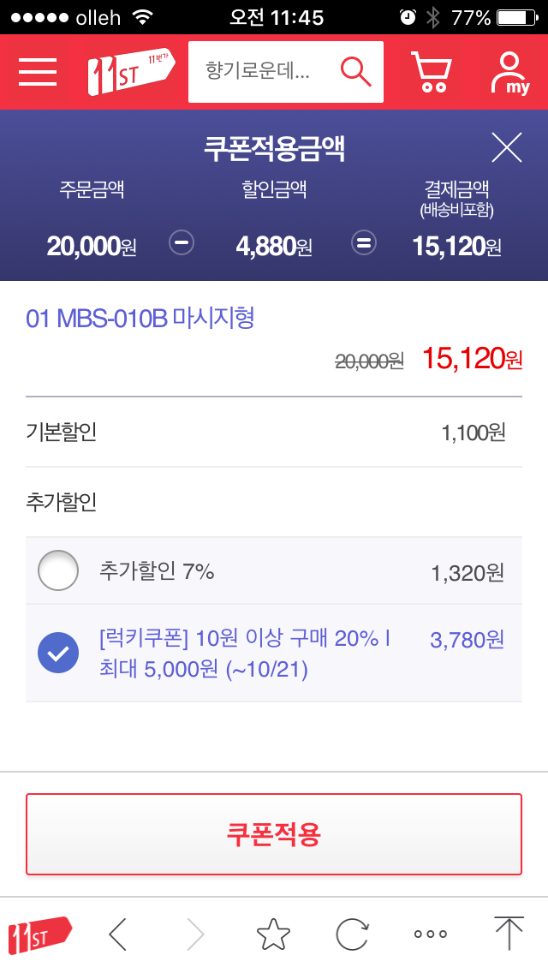
Task: Bookmark page with the star icon
Action: (x=273, y=934)
